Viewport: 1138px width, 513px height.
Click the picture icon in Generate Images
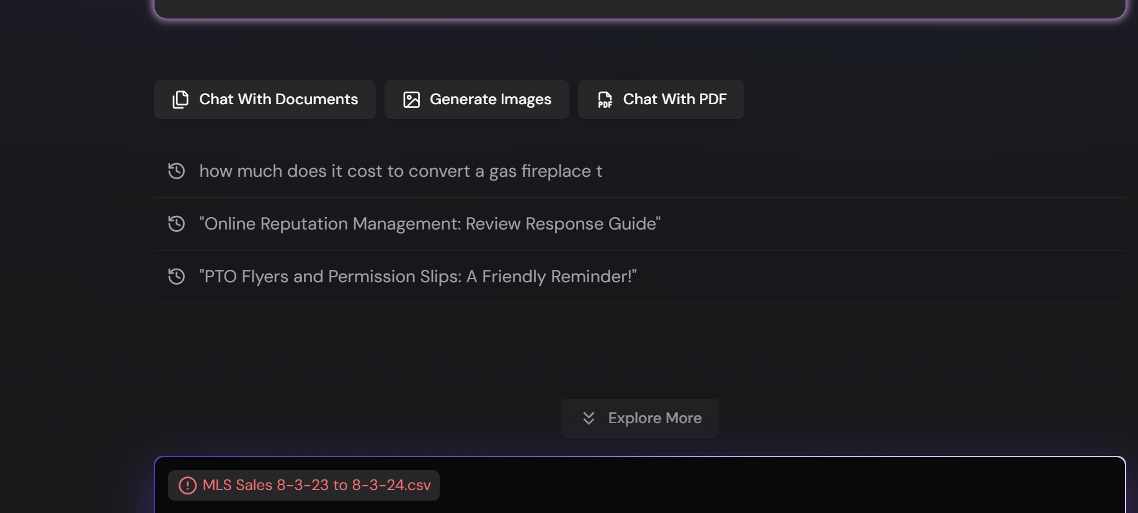[412, 100]
